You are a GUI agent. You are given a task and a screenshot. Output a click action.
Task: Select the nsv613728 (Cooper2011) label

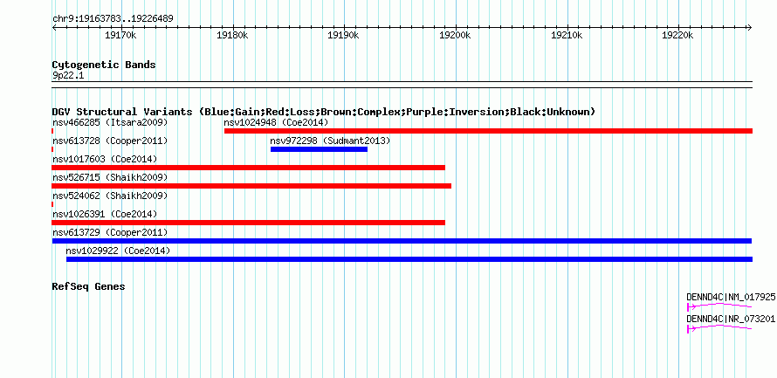tap(110, 141)
